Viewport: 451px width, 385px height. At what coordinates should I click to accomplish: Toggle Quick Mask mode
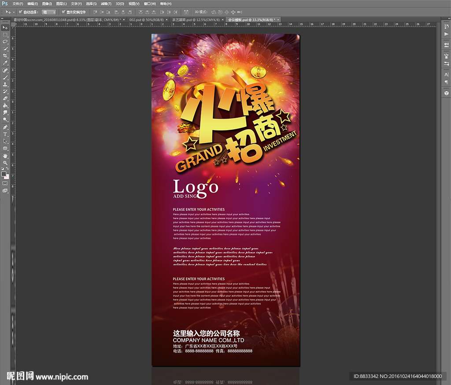pyautogui.click(x=5, y=183)
